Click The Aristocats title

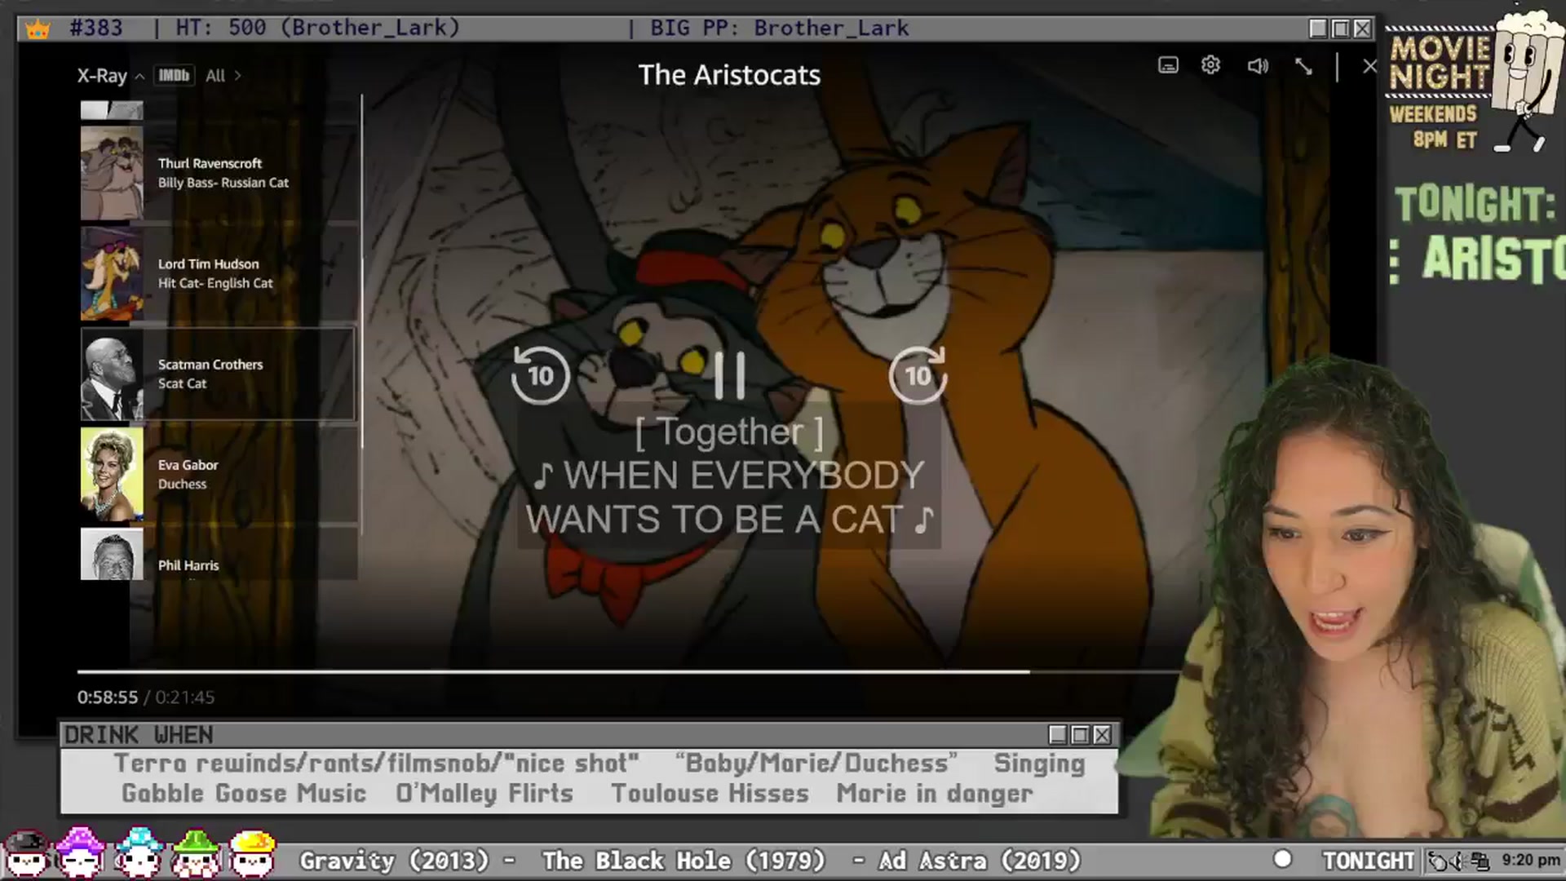(x=729, y=75)
